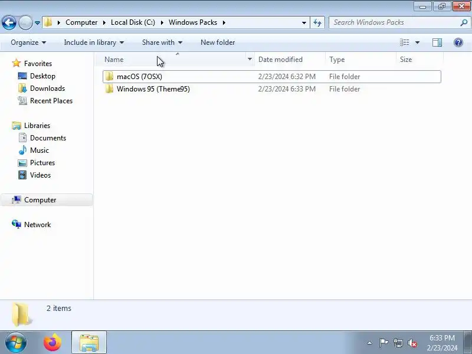Open Action Center flag icon

(383, 343)
